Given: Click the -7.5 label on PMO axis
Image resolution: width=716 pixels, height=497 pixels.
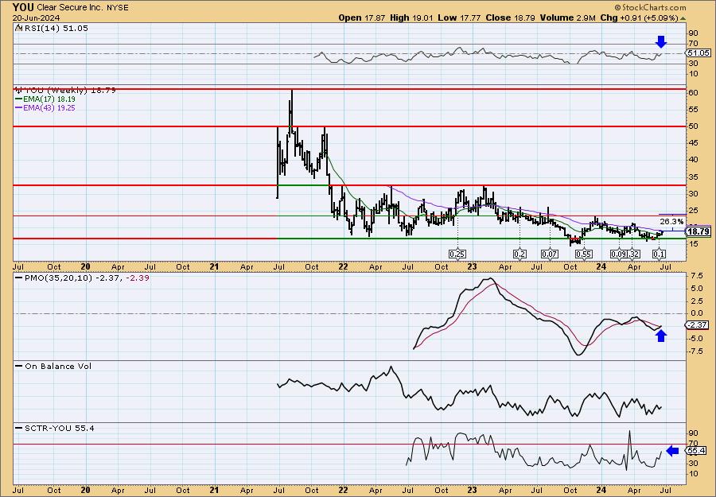Looking at the screenshot, I should tap(696, 351).
